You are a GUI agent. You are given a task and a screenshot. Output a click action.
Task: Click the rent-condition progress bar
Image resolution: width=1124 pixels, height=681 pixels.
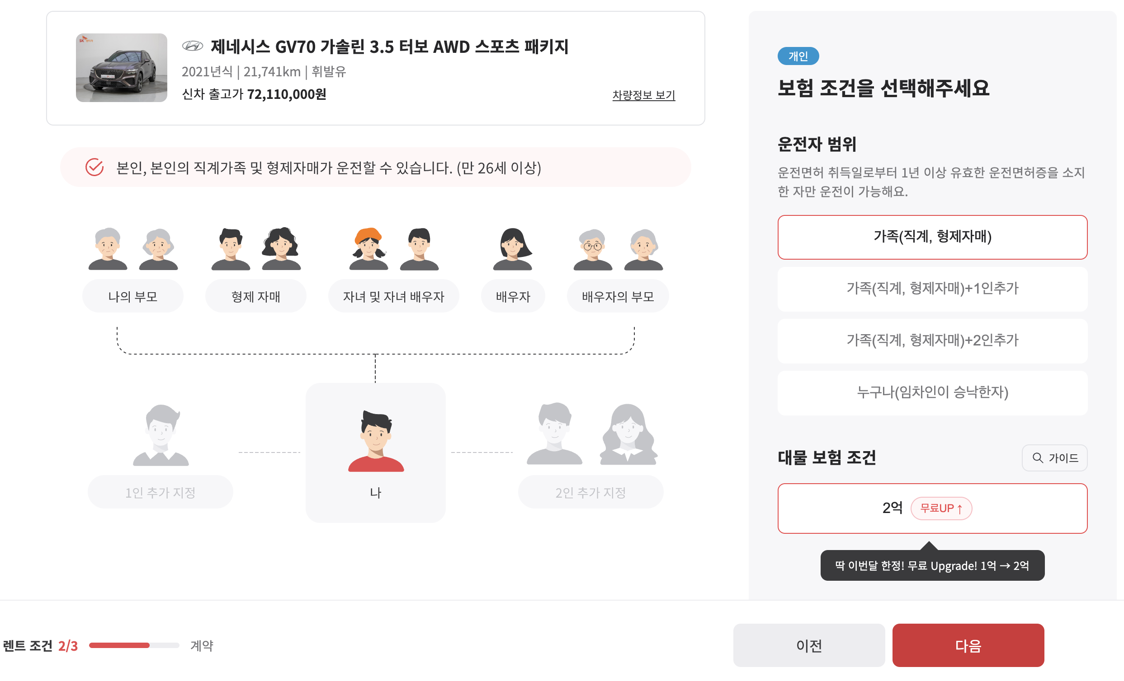134,645
